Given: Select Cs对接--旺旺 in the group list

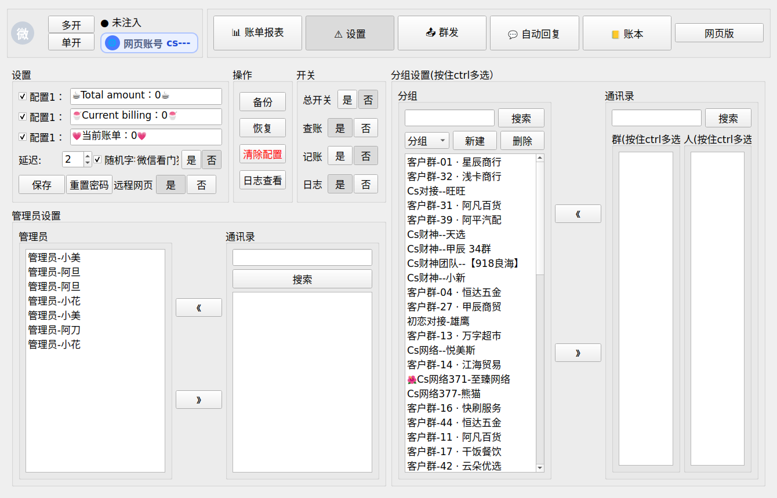Looking at the screenshot, I should [471, 191].
